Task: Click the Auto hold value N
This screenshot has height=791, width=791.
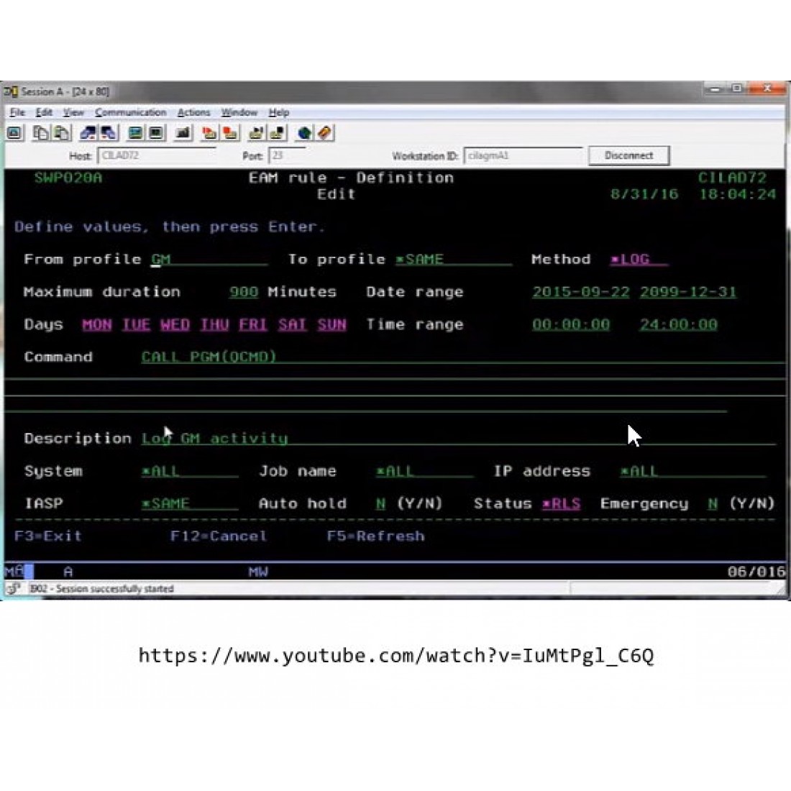Action: tap(381, 504)
